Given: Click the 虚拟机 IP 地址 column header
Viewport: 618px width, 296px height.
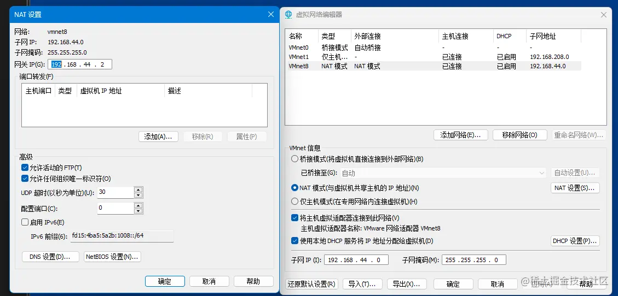Looking at the screenshot, I should pyautogui.click(x=121, y=91).
